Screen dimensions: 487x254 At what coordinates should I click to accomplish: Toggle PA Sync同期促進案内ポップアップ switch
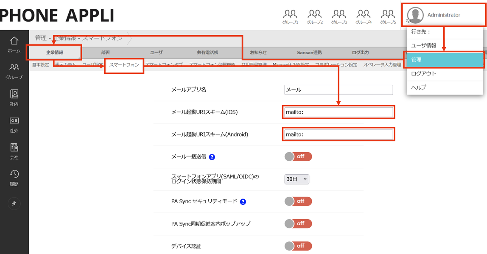298,223
